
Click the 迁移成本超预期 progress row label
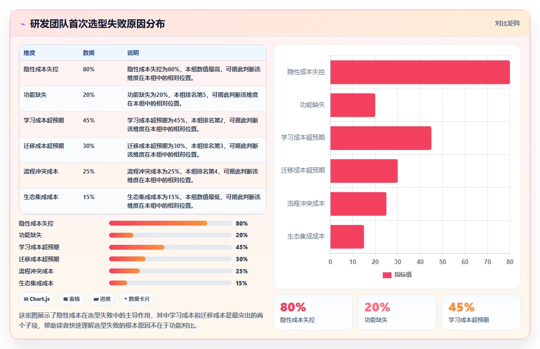[39, 259]
